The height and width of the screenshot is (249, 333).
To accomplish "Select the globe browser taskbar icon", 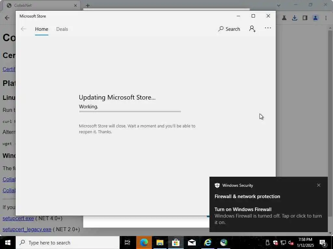I will click(224, 243).
